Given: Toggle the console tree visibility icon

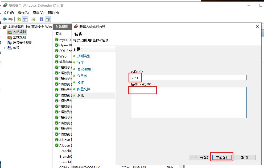Looking at the screenshot, I should (x=25, y=19).
